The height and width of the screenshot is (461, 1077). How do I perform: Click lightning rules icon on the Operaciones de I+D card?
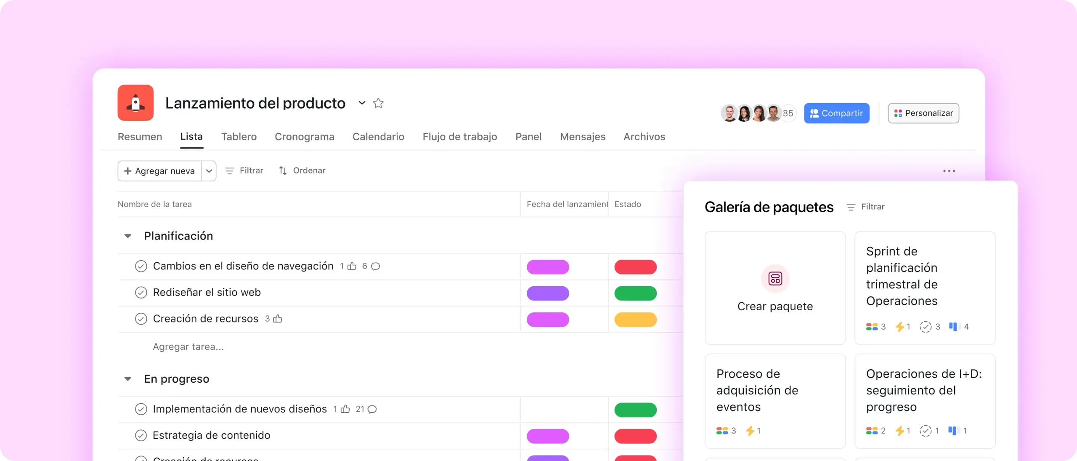pos(900,431)
